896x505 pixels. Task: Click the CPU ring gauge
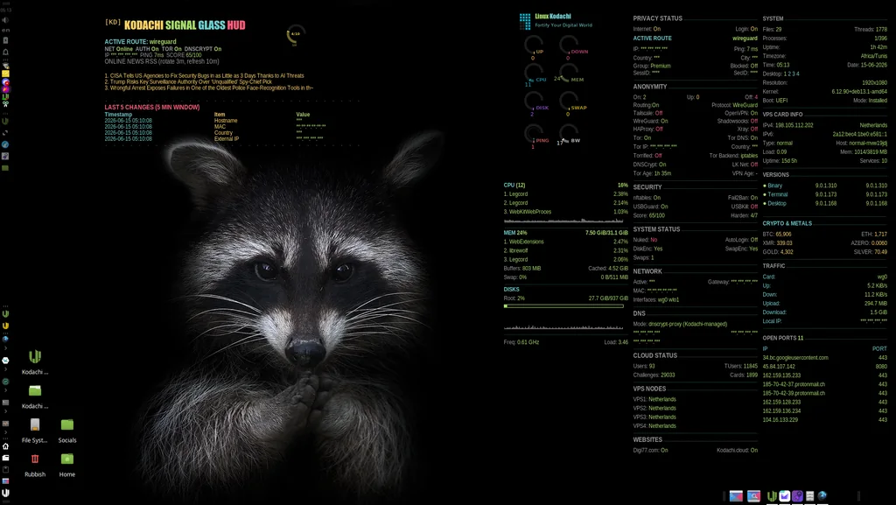535,74
